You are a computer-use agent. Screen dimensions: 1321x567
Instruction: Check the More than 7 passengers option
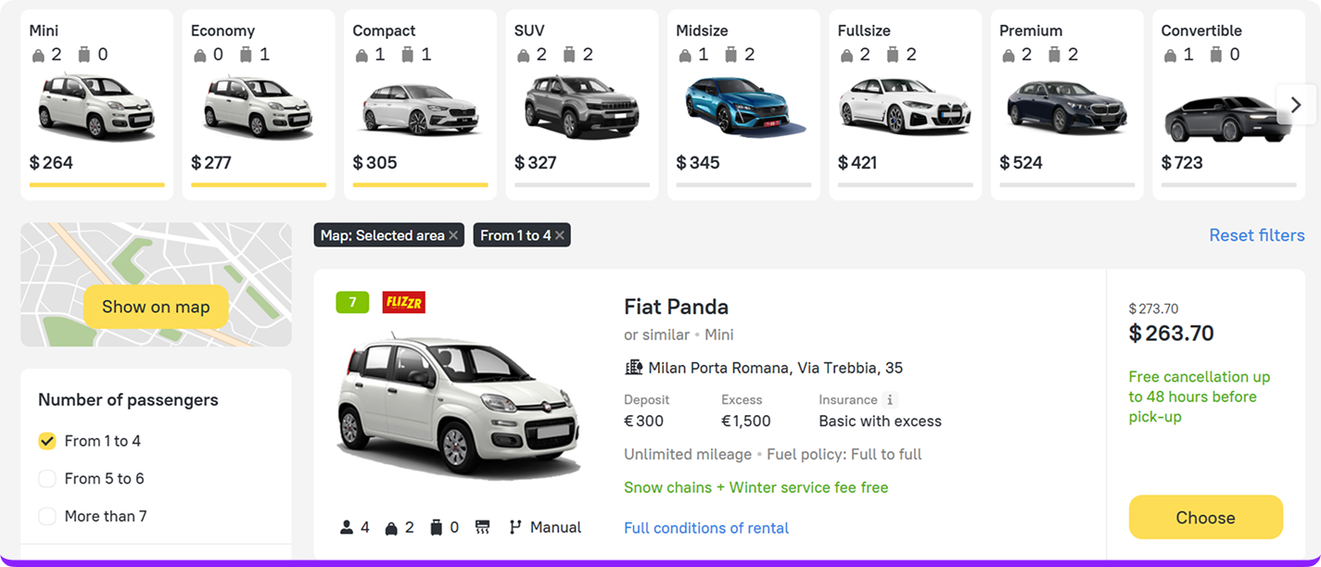click(47, 516)
